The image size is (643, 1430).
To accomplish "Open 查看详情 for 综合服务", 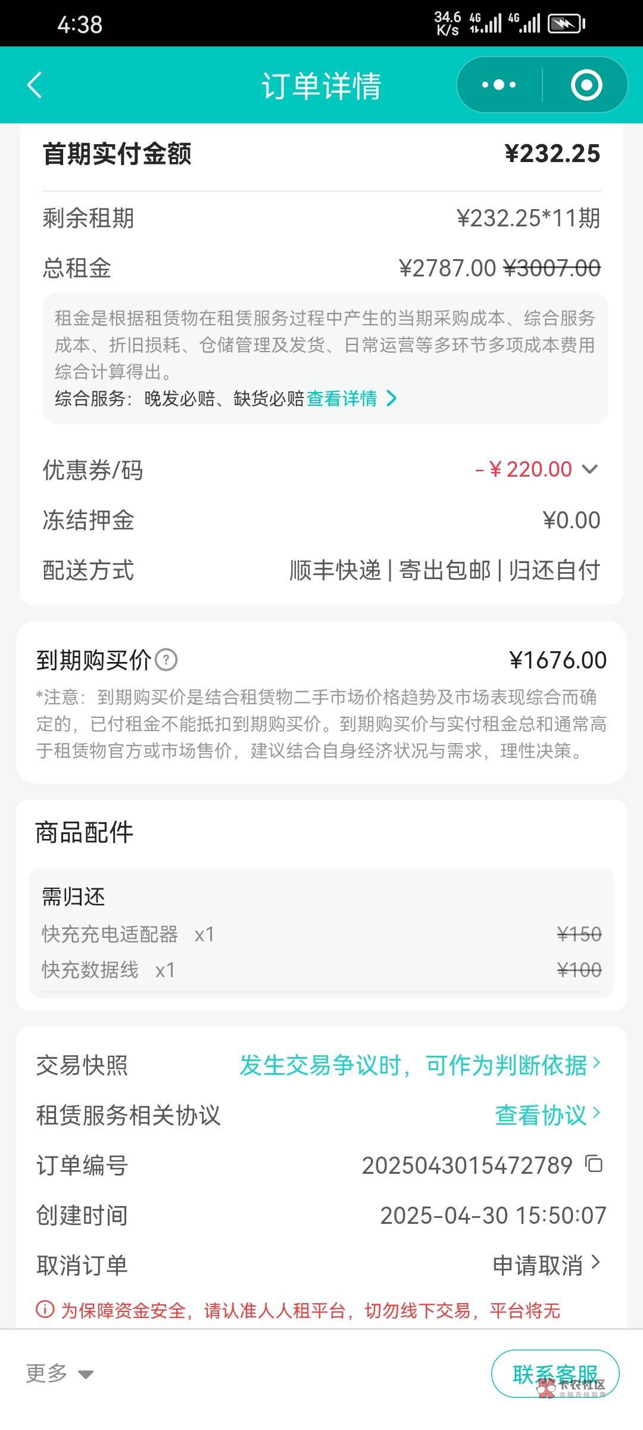I will pyautogui.click(x=351, y=398).
